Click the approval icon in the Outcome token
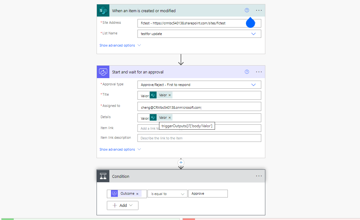Image resolution: width=360 pixels, height=220 pixels. [114, 193]
